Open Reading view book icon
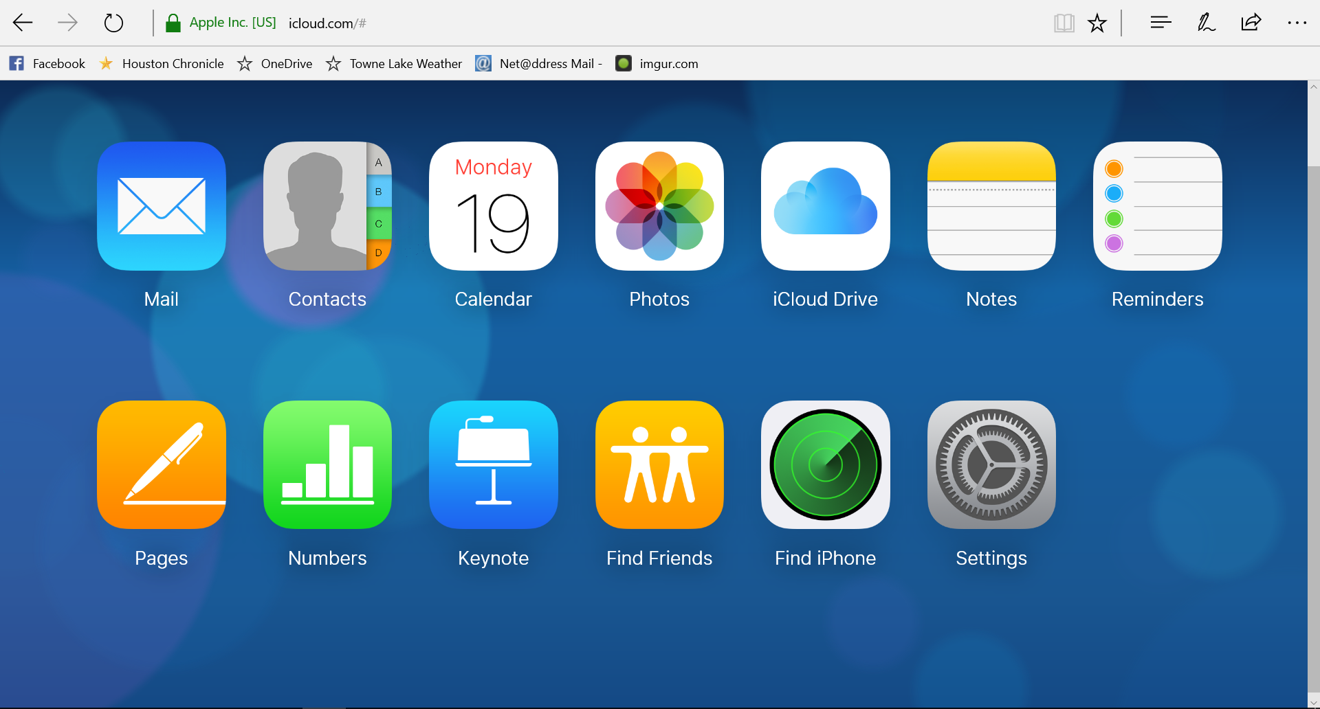The width and height of the screenshot is (1320, 709). click(x=1064, y=23)
